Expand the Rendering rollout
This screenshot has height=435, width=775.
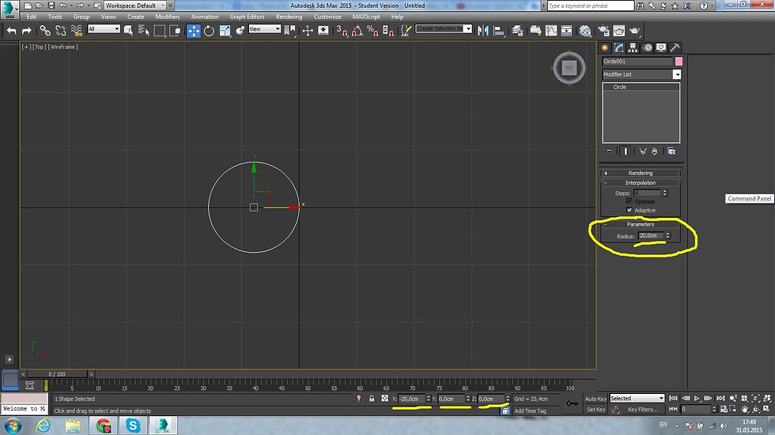[x=640, y=173]
